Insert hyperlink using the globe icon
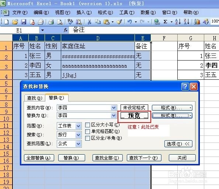 (157, 22)
